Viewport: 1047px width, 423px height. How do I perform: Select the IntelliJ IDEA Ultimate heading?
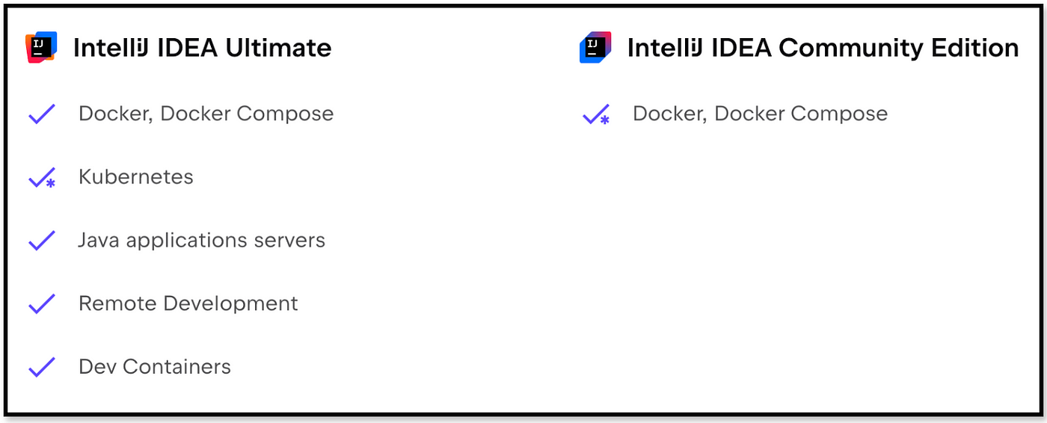[x=202, y=48]
